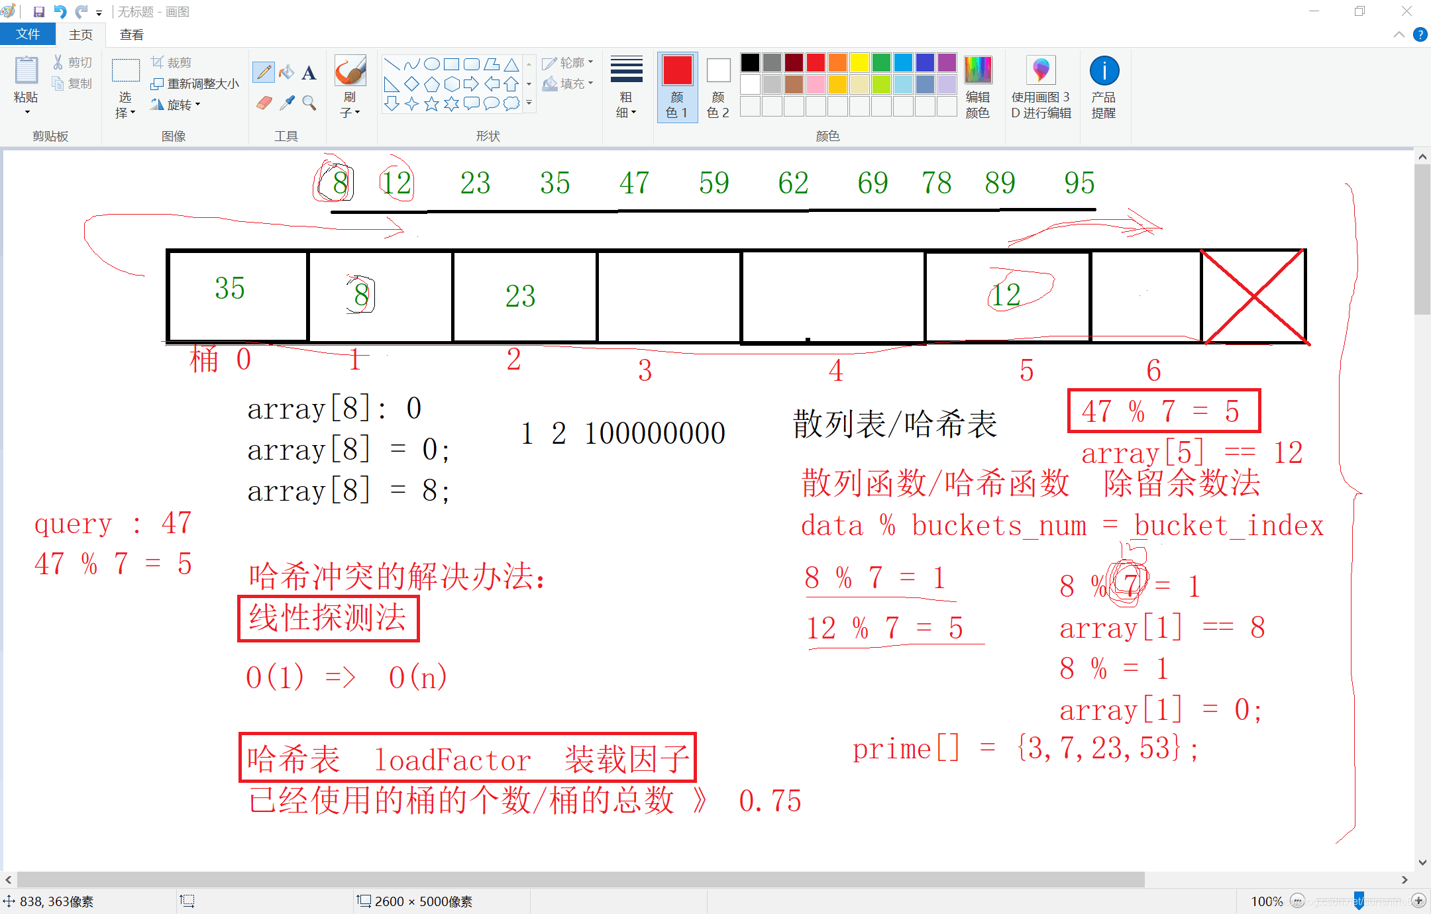
Task: Choose the Rounded rectangle shape
Action: 471,64
